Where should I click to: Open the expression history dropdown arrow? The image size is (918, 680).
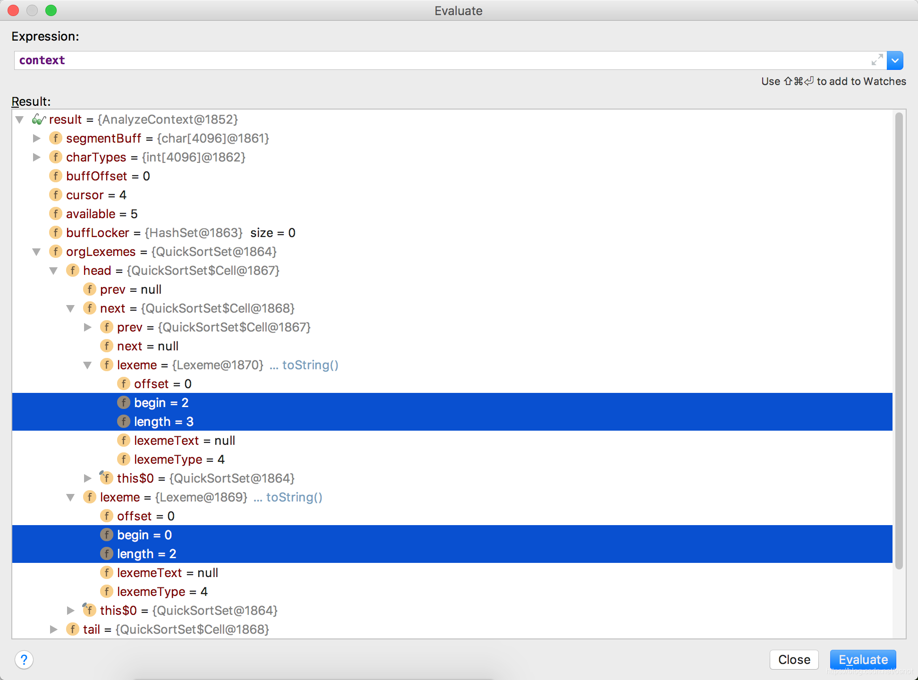[895, 60]
